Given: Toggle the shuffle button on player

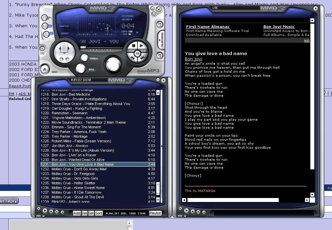Looking at the screenshot, I should [x=45, y=26].
